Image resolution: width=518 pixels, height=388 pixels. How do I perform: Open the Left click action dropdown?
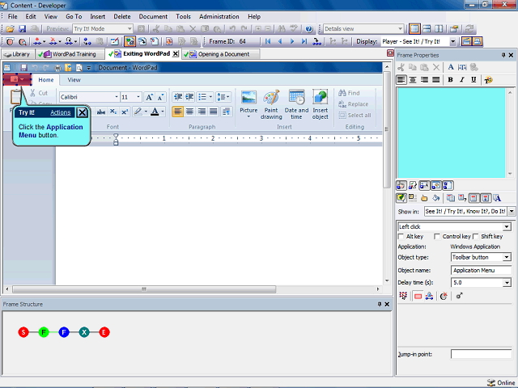pos(507,226)
